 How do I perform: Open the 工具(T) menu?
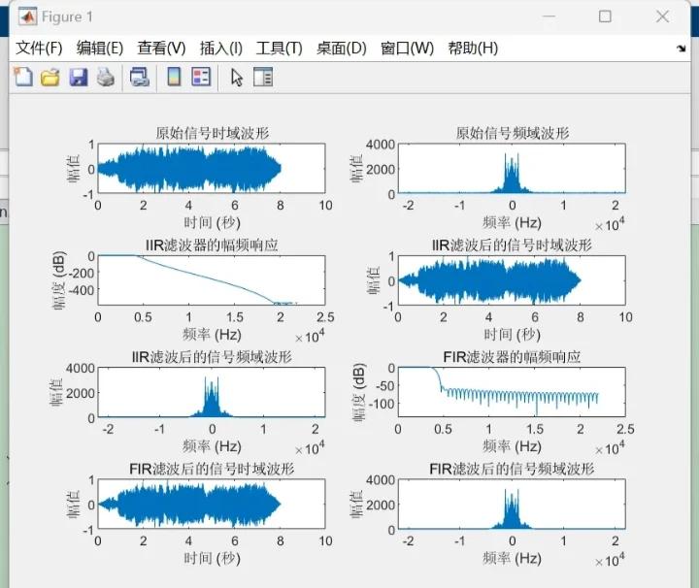[x=279, y=49]
